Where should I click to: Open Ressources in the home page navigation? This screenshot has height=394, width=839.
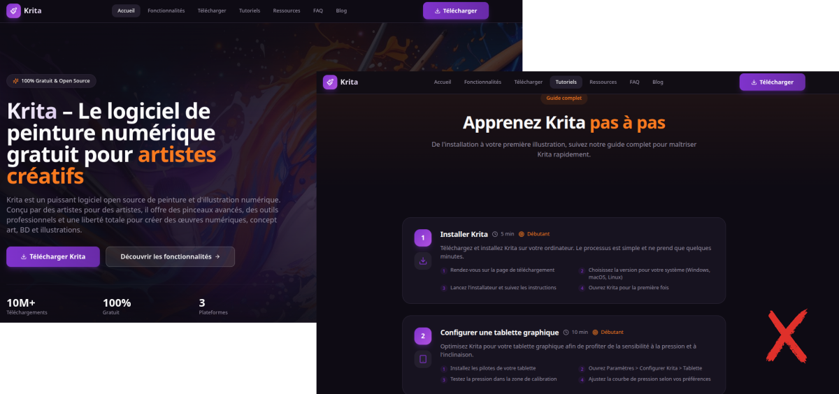click(287, 10)
